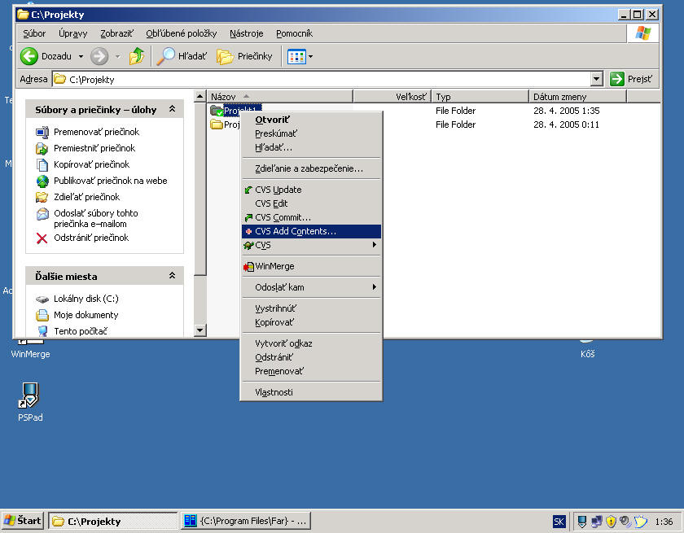Sort by the Veľkosť column header
This screenshot has height=533, width=684.
pos(392,96)
